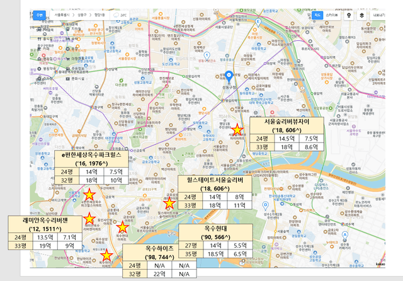Click the 마장역 subway station marker
This screenshot has height=281, width=403.
(x=265, y=63)
